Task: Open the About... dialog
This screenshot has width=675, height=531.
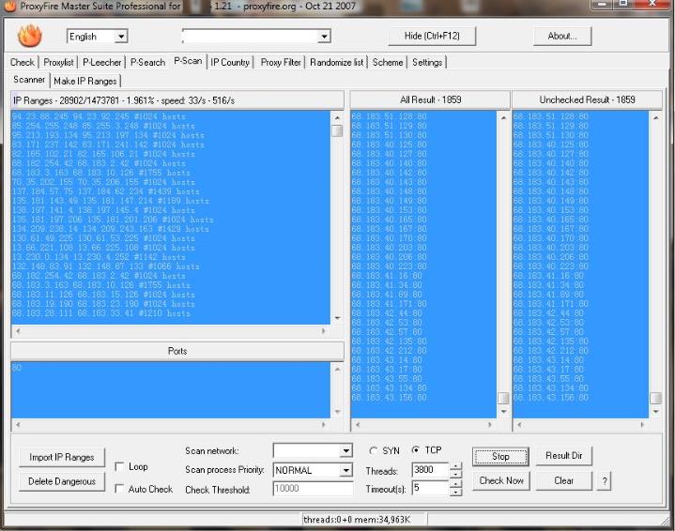Action: 562,36
